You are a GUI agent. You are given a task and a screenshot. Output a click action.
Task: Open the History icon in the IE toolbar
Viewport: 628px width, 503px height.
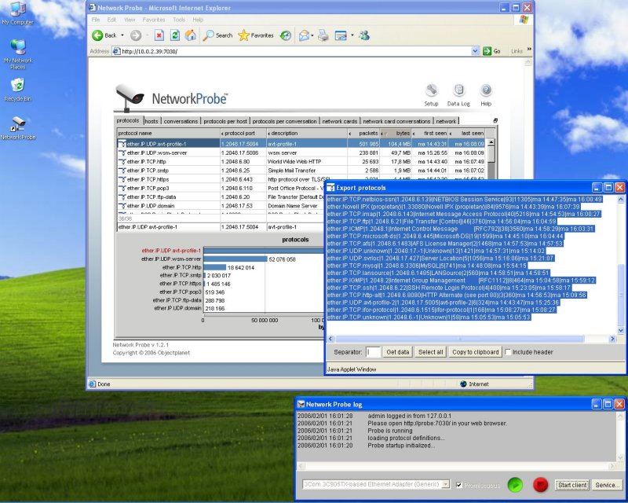(x=285, y=35)
